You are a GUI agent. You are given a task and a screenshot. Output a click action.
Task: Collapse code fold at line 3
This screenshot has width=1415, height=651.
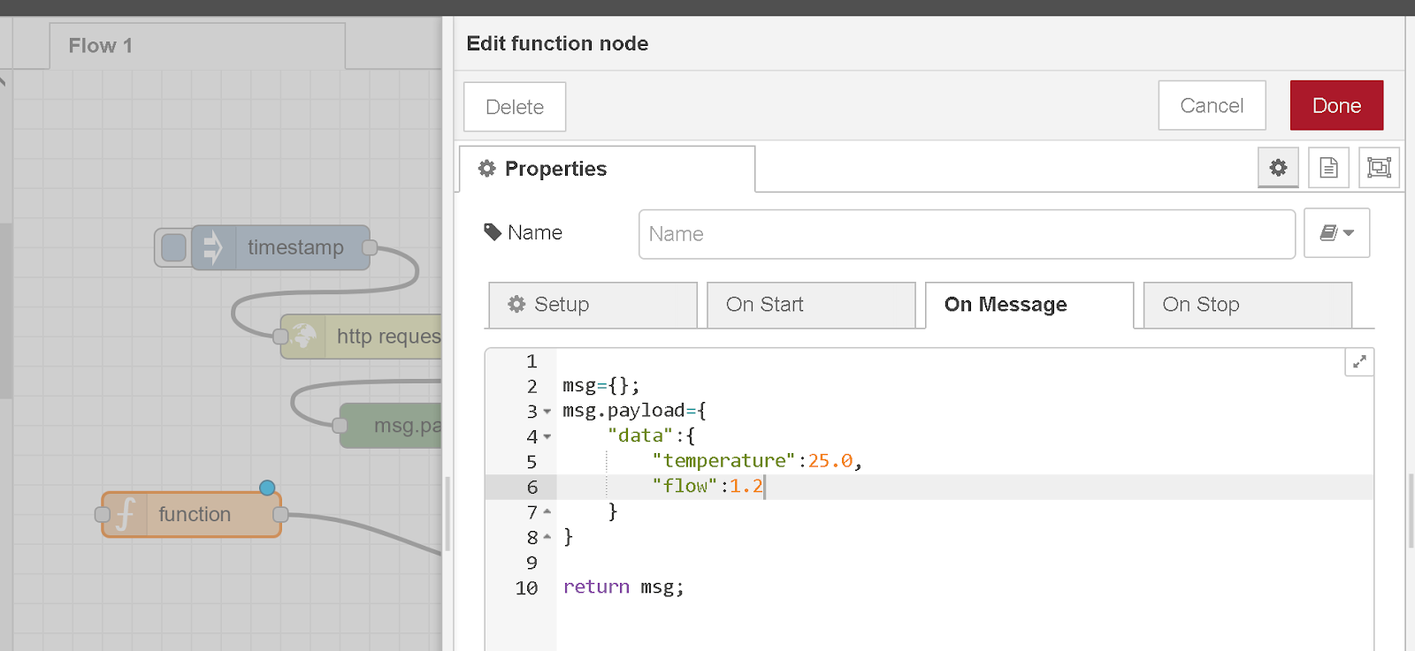[x=547, y=412]
